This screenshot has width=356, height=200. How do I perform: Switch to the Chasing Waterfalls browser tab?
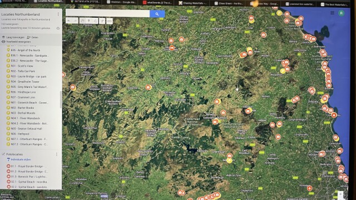pyautogui.click(x=192, y=3)
